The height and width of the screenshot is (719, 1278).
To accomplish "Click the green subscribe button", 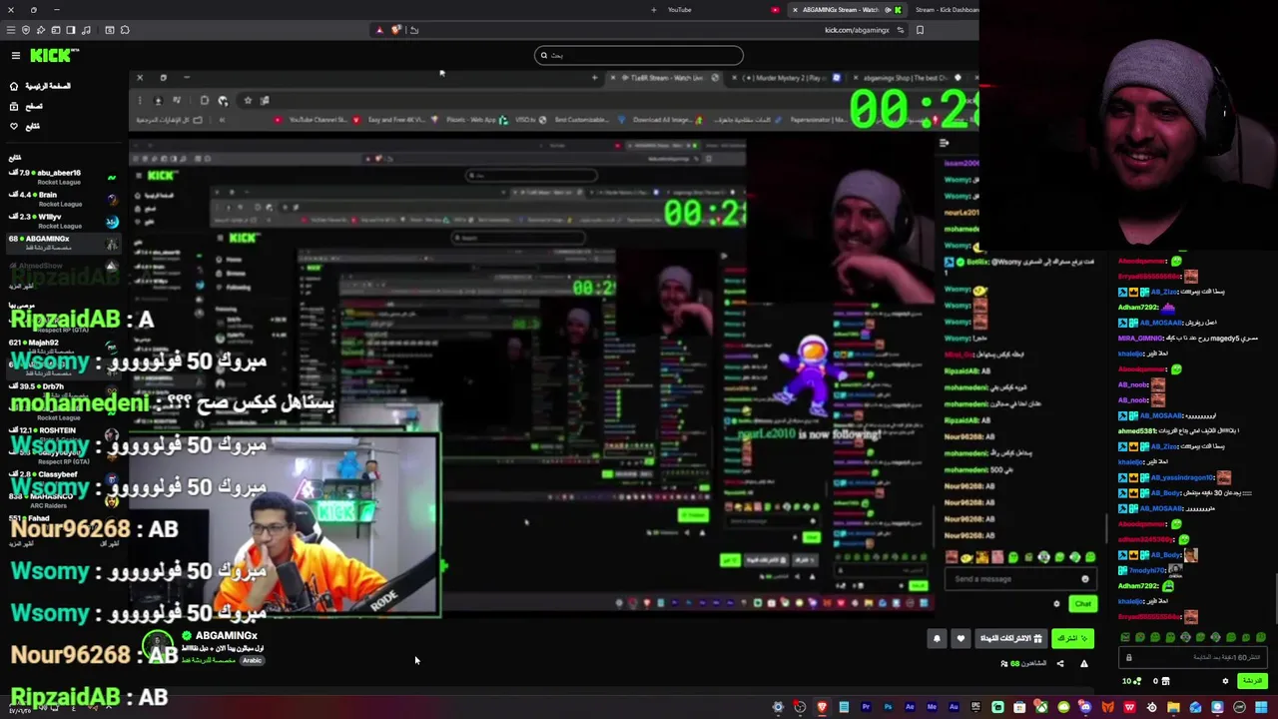I will click(x=1072, y=638).
